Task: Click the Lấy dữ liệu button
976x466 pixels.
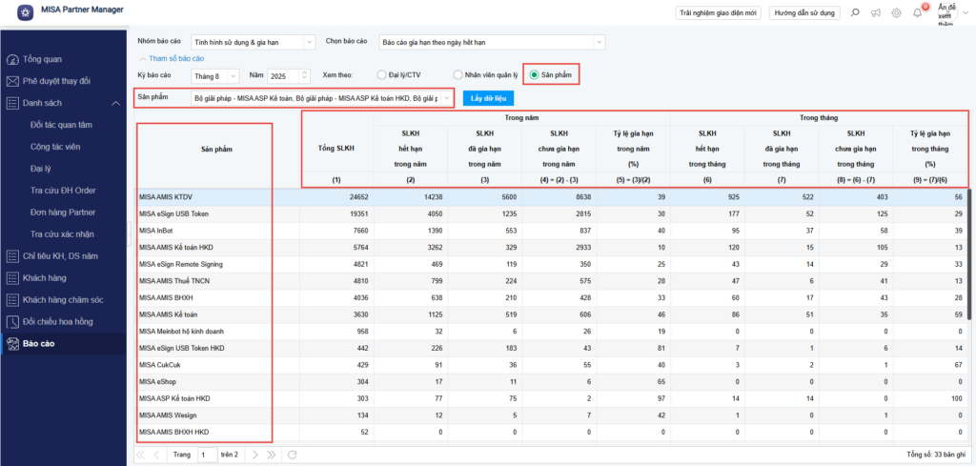Action: point(488,97)
